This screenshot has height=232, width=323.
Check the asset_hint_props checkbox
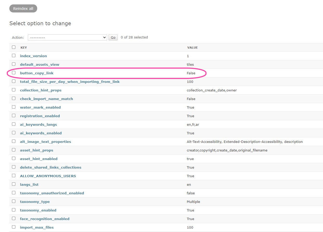[14, 150]
